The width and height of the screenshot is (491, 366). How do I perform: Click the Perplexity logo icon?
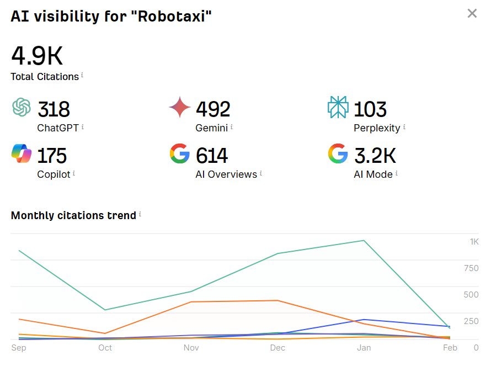coord(338,107)
